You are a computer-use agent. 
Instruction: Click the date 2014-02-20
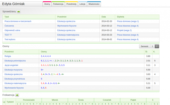point(107,21)
